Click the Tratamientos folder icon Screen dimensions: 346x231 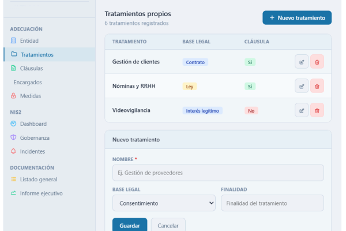coord(14,54)
